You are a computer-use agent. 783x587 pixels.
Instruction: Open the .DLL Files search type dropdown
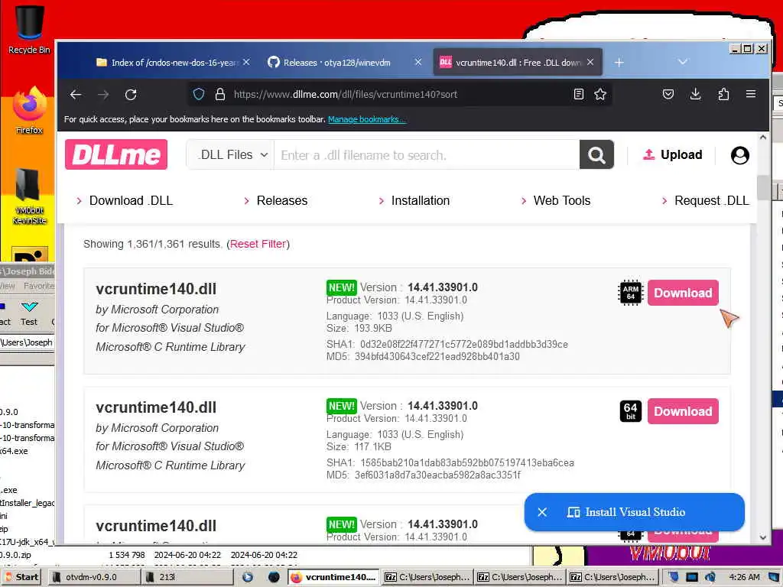(230, 154)
